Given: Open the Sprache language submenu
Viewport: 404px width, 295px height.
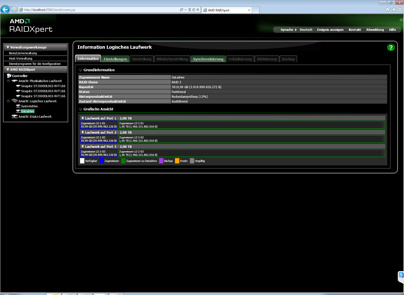Looking at the screenshot, I should (x=289, y=30).
